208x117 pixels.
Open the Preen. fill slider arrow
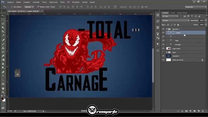pyautogui.click(x=206, y=25)
